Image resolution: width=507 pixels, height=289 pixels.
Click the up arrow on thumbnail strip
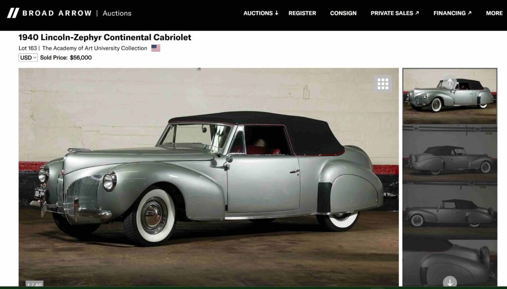450,82
